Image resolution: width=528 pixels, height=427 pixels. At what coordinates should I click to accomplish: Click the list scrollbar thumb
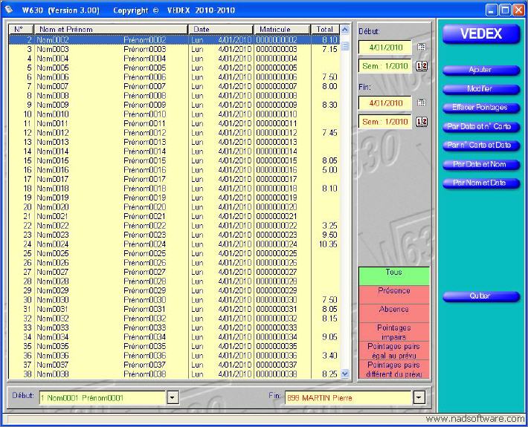pyautogui.click(x=345, y=45)
